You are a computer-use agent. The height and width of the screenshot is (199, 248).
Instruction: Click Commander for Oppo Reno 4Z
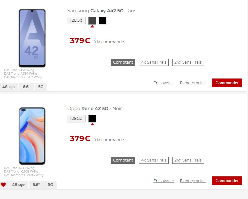227,181
